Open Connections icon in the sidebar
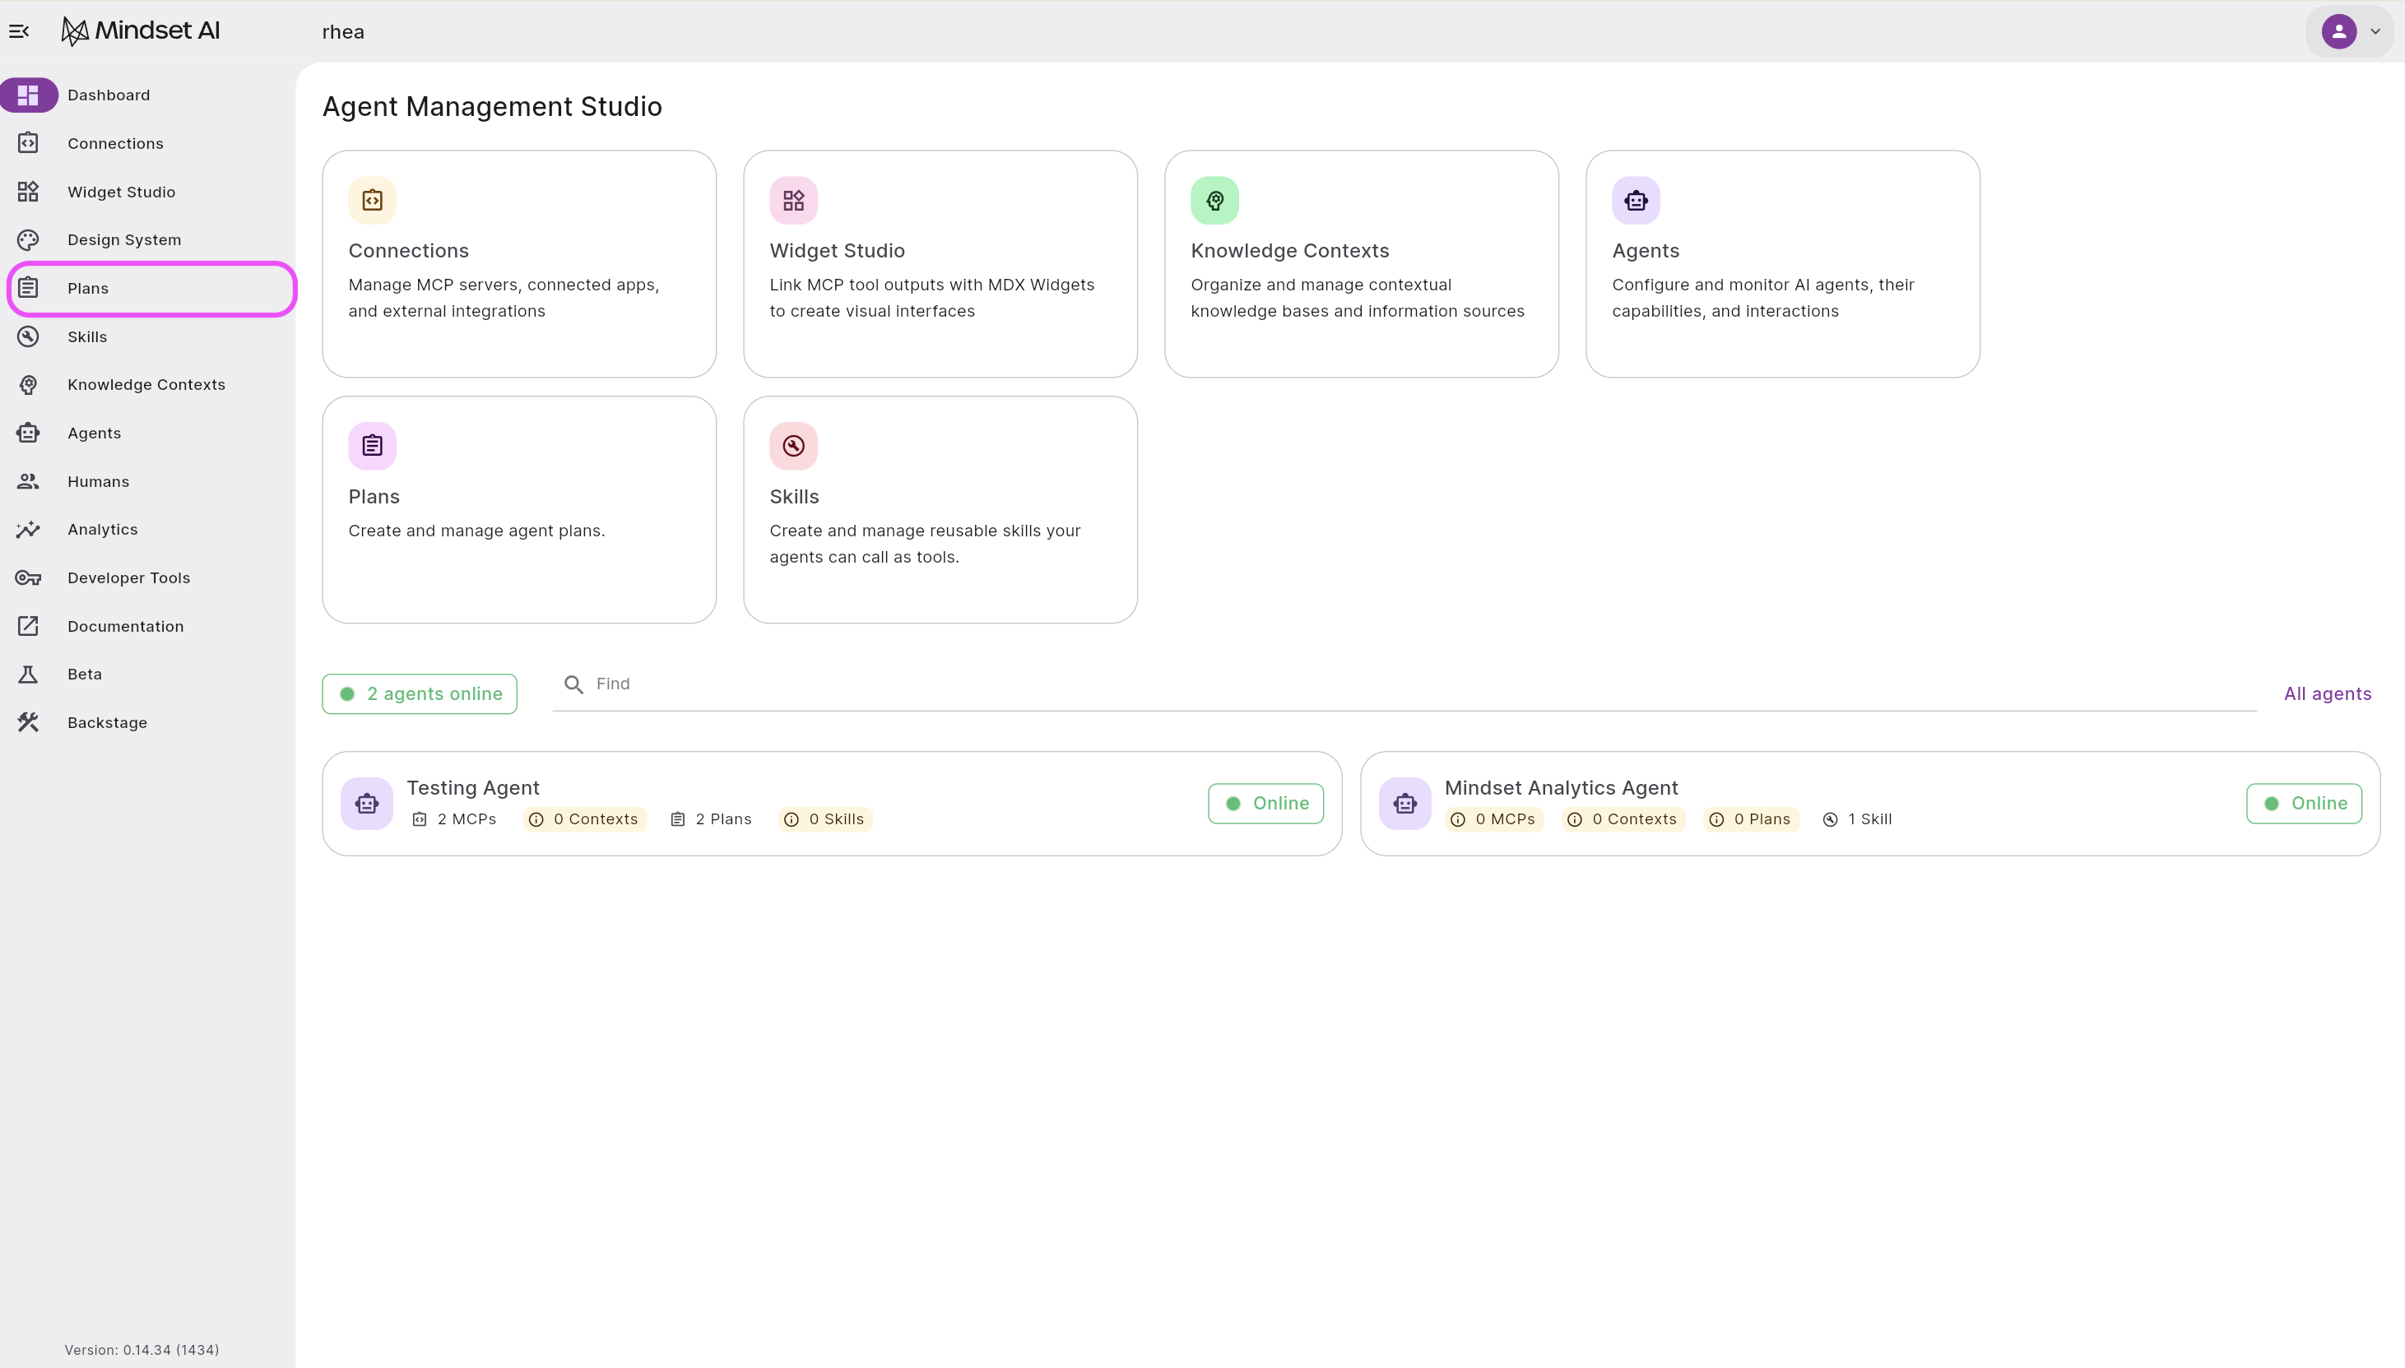This screenshot has width=2405, height=1368. [x=28, y=143]
